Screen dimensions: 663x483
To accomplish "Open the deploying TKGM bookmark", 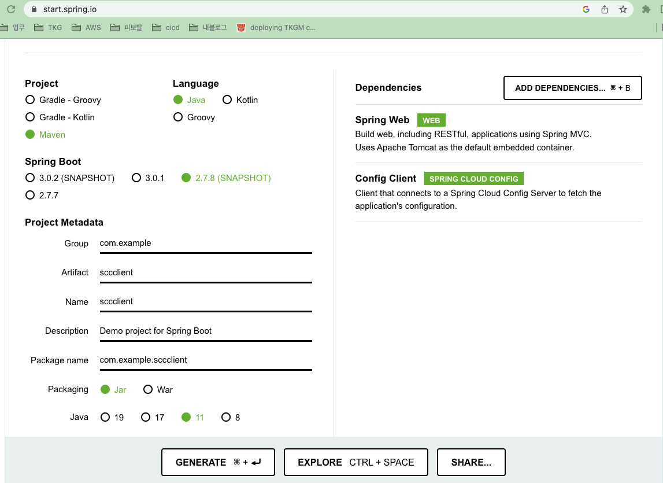I will [x=276, y=28].
